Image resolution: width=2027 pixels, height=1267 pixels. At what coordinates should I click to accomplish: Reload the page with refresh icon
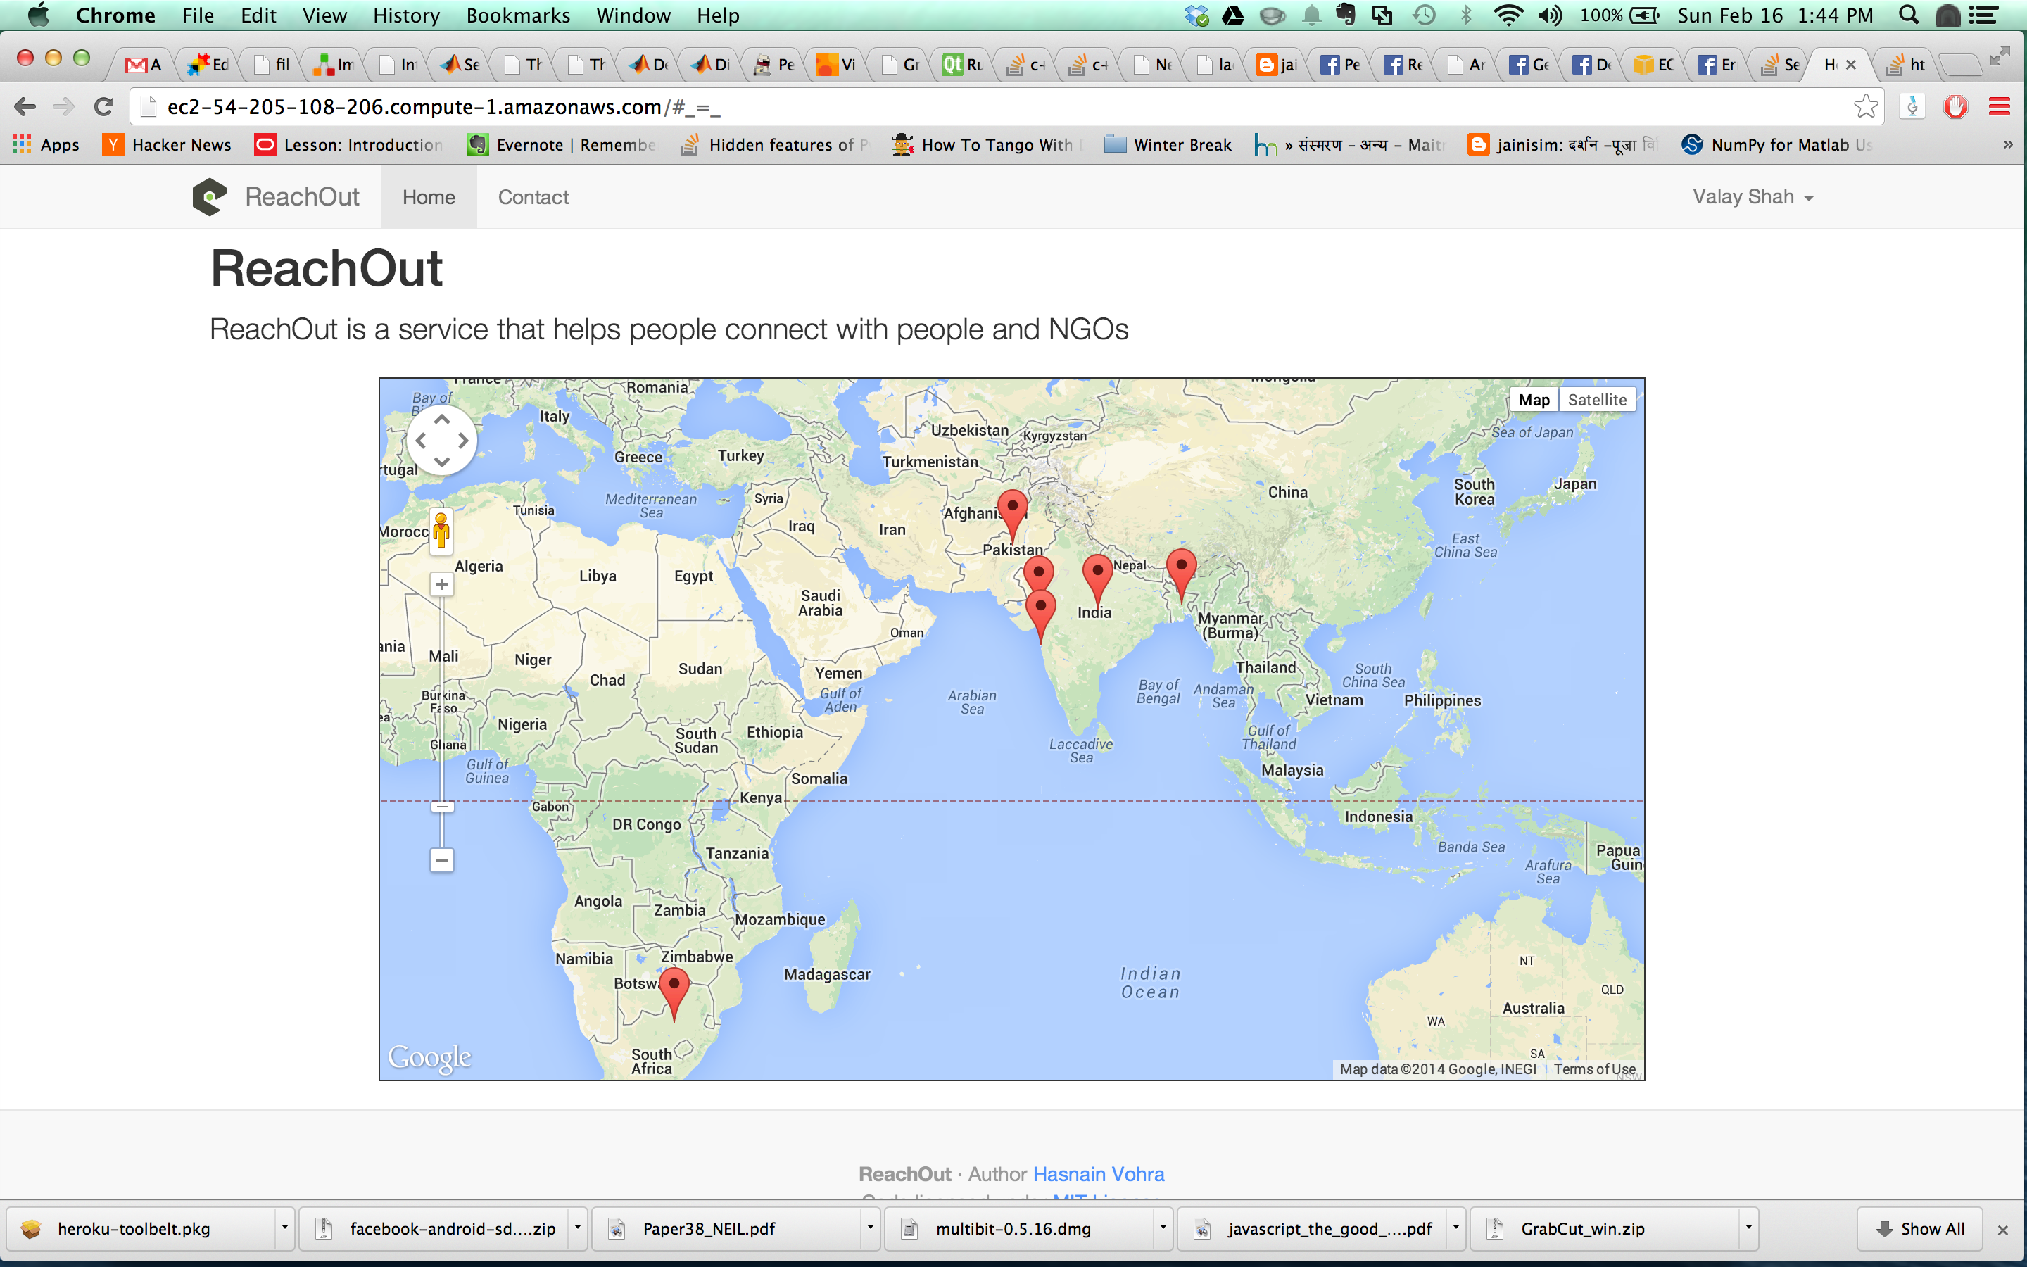coord(104,106)
